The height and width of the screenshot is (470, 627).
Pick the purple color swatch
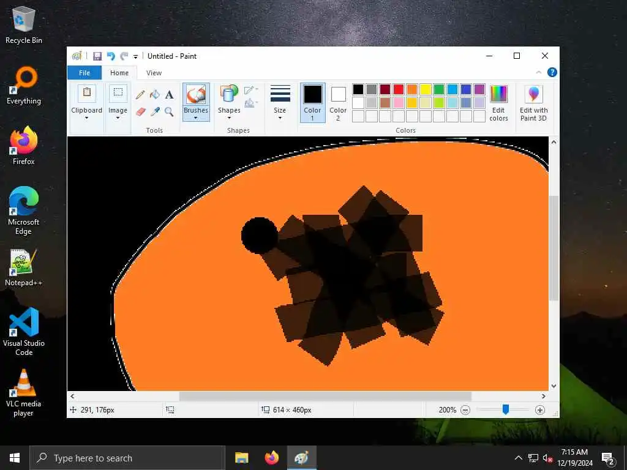click(x=479, y=89)
